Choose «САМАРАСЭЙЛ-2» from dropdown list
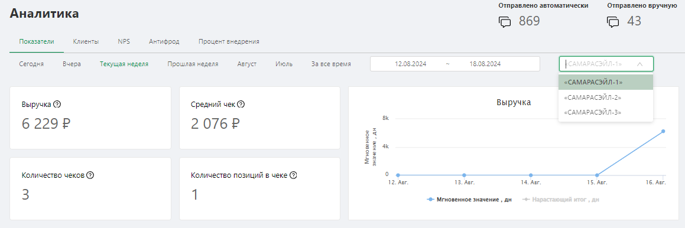The height and width of the screenshot is (228, 685). pos(605,97)
